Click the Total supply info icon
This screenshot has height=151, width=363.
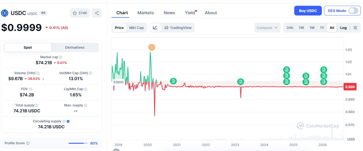(x=37, y=105)
